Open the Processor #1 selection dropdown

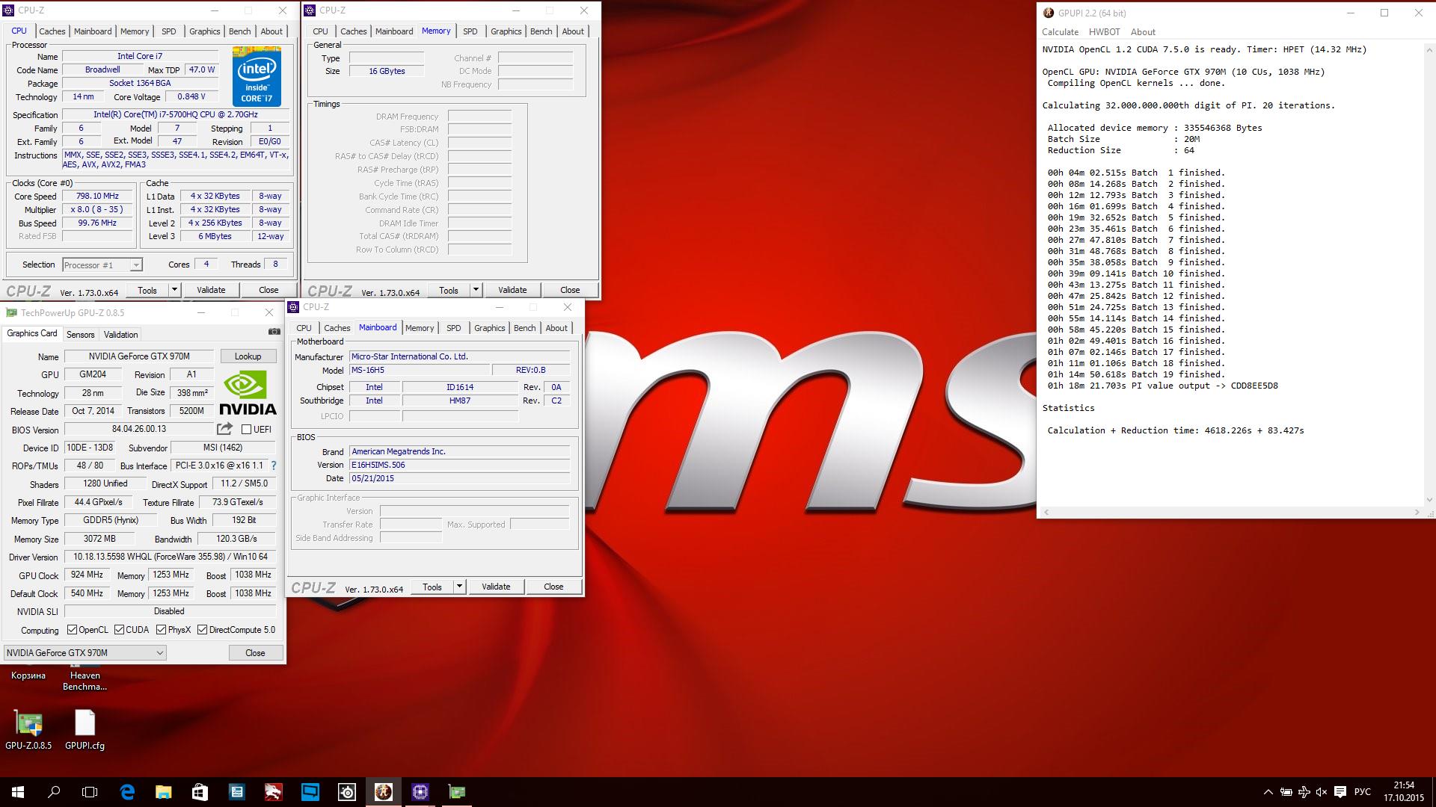pyautogui.click(x=102, y=265)
